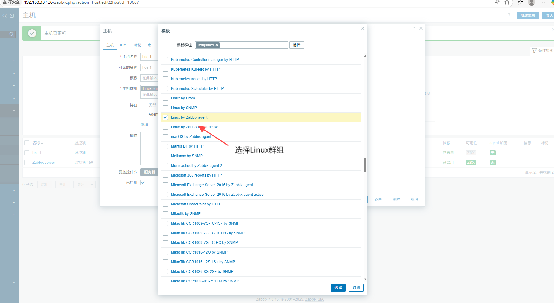The width and height of the screenshot is (554, 303).
Task: Open the browser profile avatar
Action: point(532,2)
